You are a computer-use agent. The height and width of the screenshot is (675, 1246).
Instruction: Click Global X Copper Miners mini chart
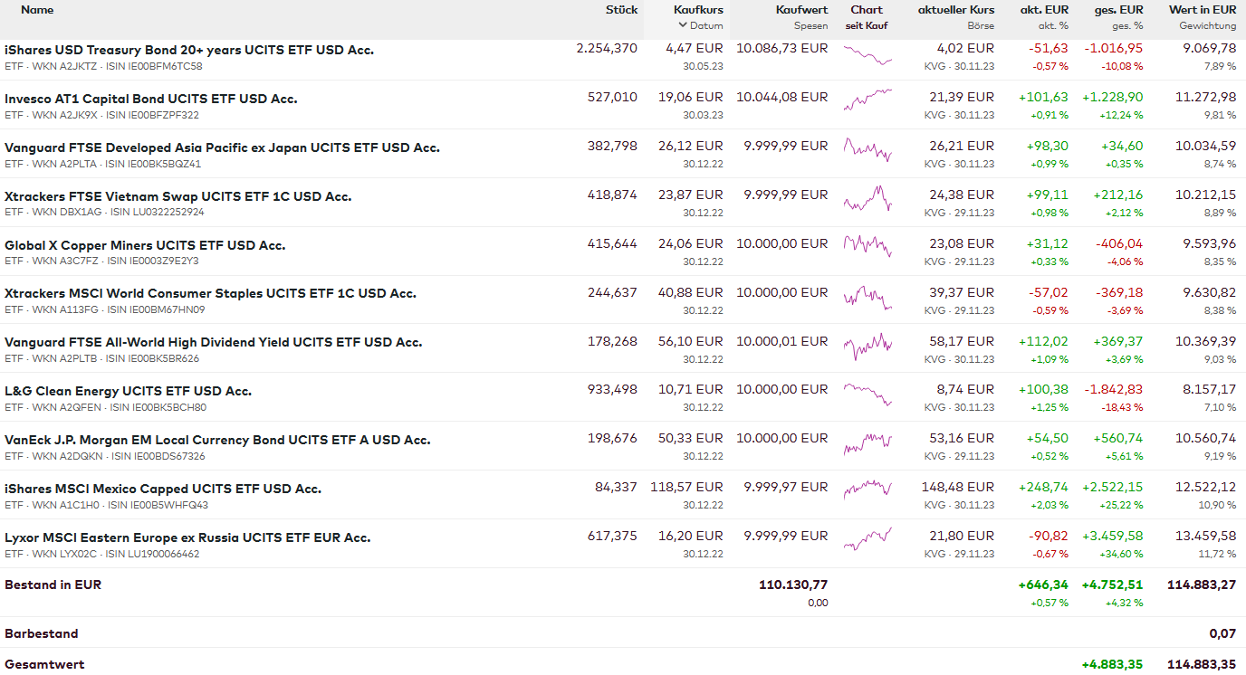(x=867, y=245)
